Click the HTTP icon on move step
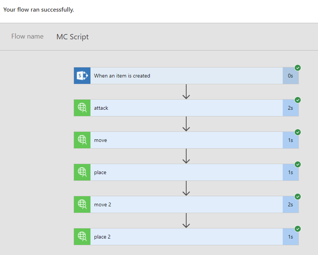 (82, 140)
